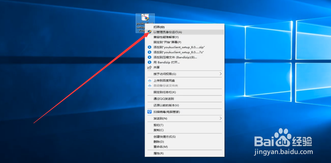Choose 通过QQ发送到 menu entry
The image size is (331, 163).
pos(184,98)
